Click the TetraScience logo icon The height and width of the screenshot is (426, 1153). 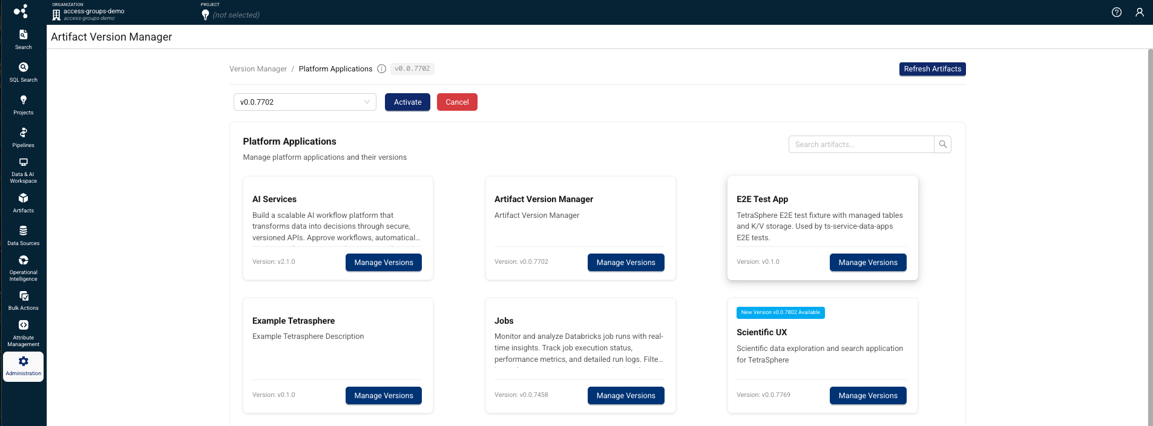[x=21, y=11]
